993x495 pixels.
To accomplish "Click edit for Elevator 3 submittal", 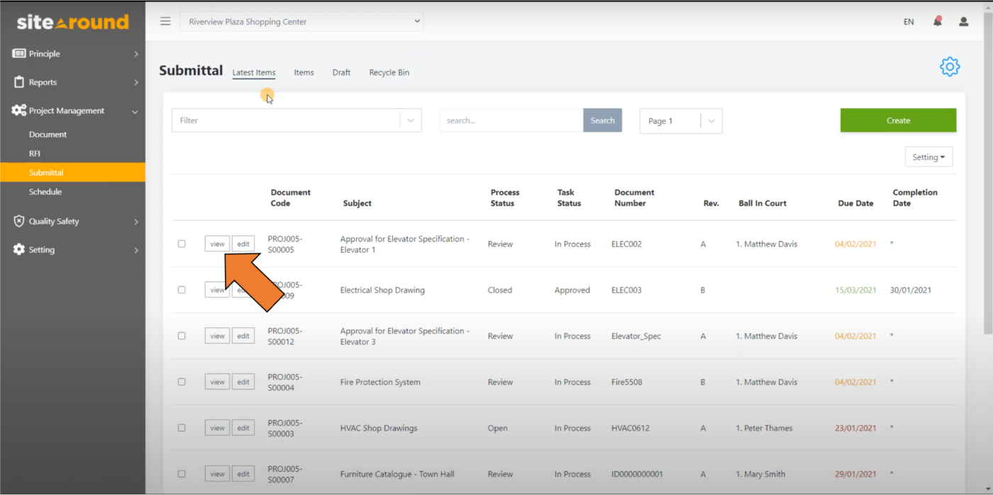I will click(243, 336).
